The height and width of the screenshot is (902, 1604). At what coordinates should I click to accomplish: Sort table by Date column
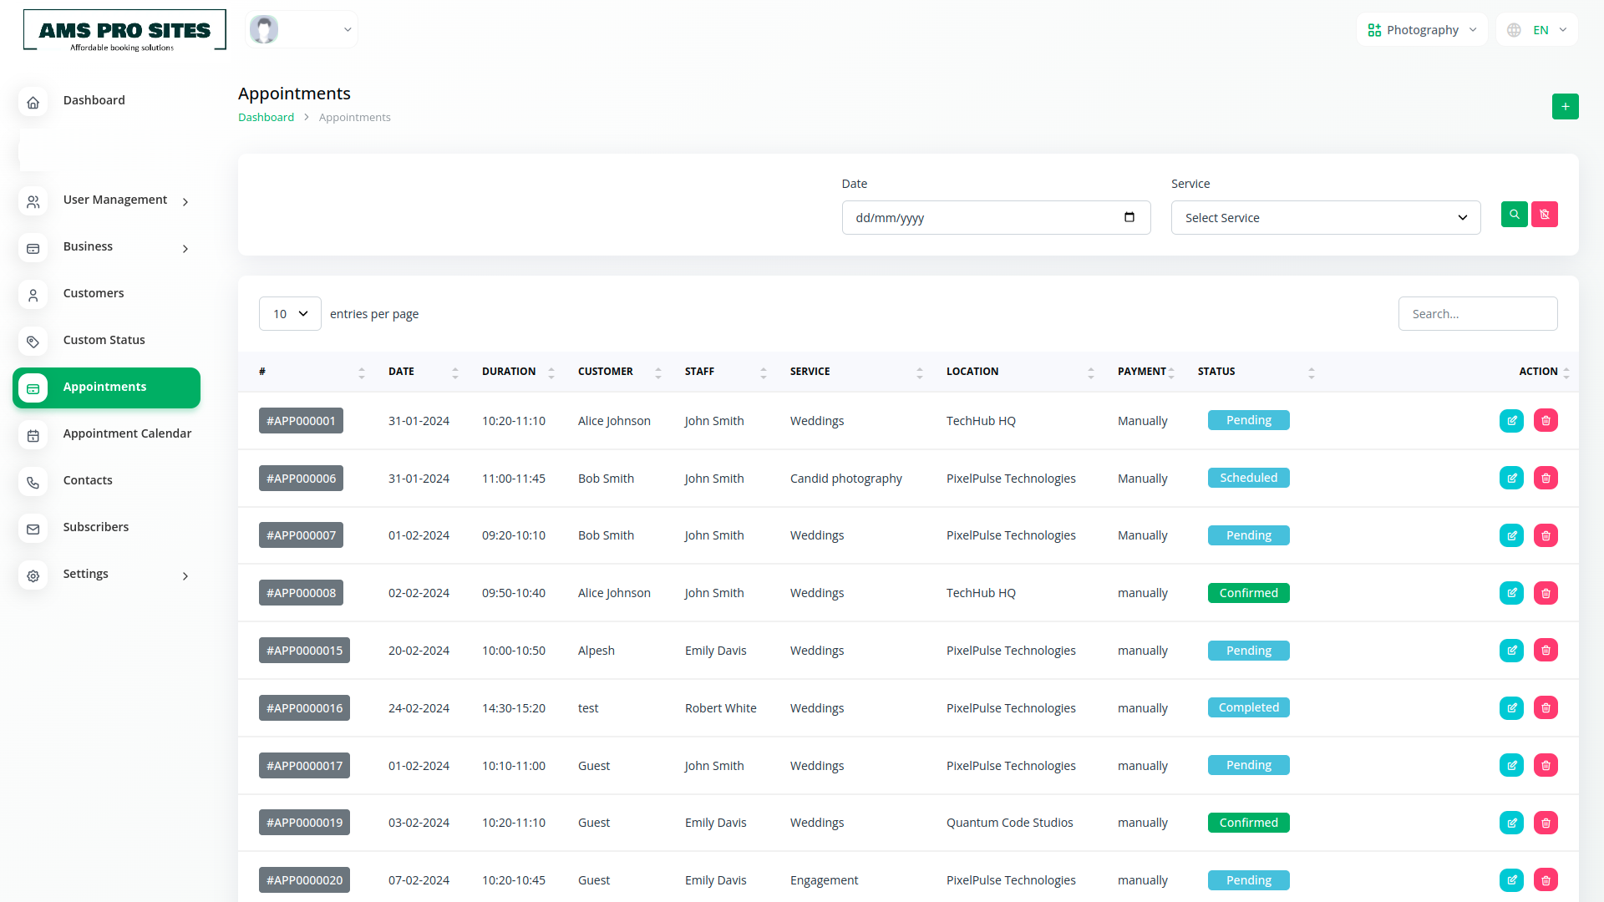pos(454,372)
